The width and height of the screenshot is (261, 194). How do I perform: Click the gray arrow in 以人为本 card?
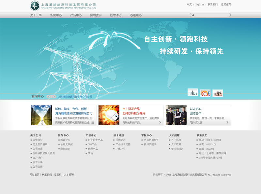[227, 122]
